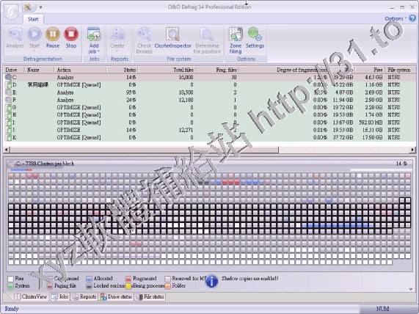Pause the running defragmentation
Screen dimensions: 419x314
(53, 34)
